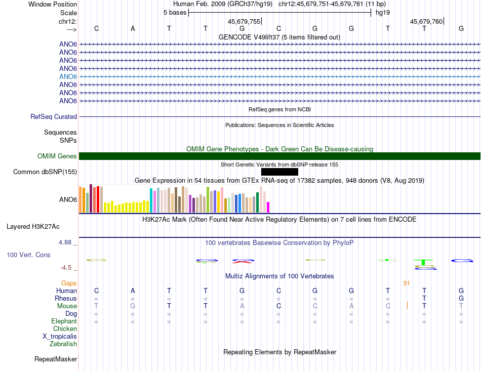The height and width of the screenshot is (371, 481).
Task: Click the hg19 text beside scale bar
Action: tap(383, 13)
